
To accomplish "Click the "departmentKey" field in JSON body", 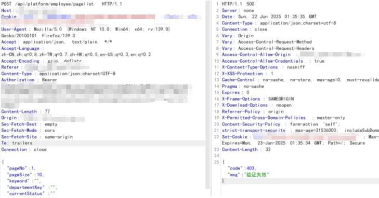I will 26,188.
